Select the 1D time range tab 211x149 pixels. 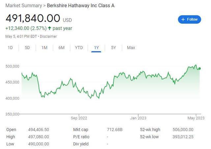click(x=10, y=48)
